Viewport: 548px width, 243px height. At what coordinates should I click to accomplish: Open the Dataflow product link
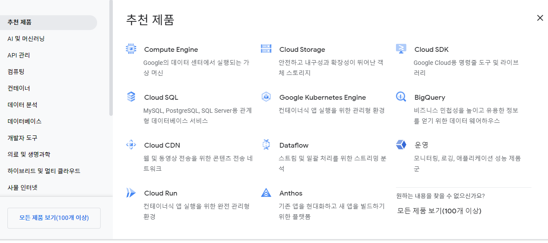click(294, 145)
